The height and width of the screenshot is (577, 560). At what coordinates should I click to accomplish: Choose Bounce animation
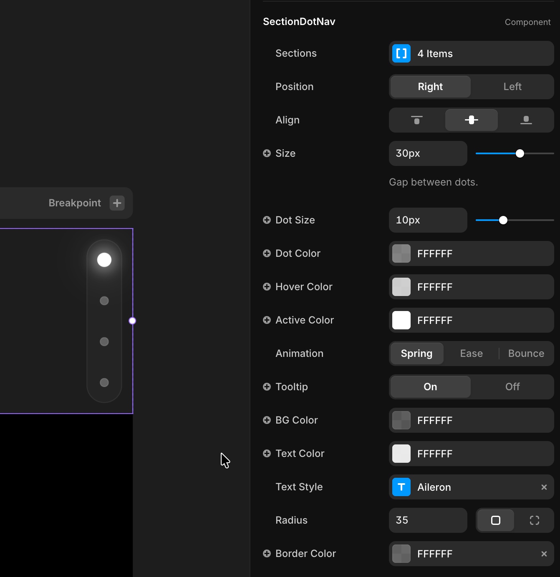click(526, 353)
